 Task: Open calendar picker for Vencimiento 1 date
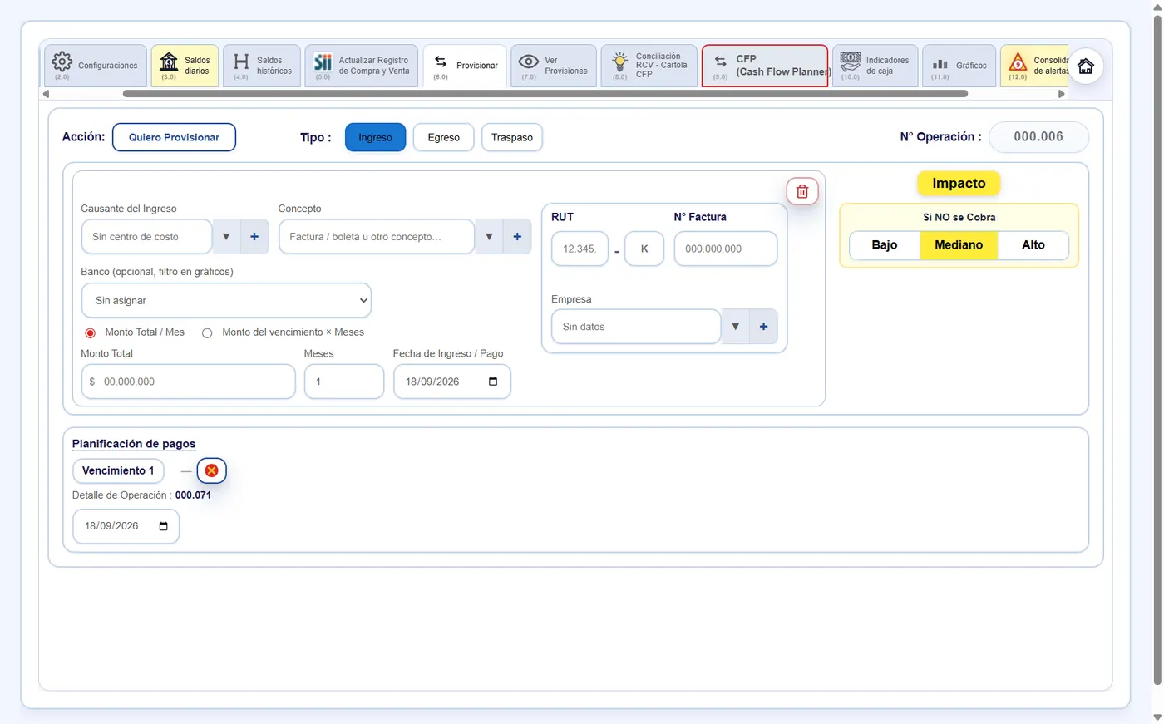pos(163,526)
